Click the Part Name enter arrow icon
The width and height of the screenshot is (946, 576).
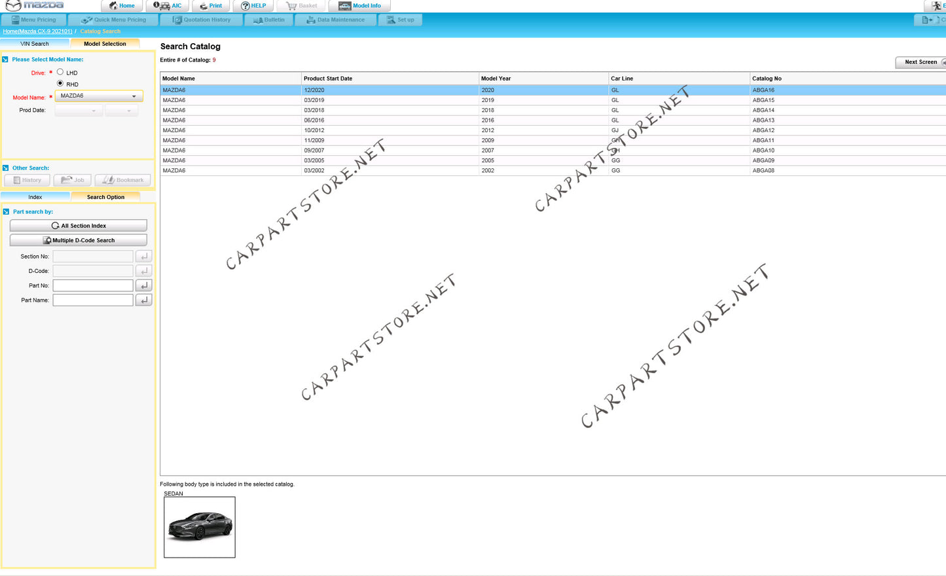pyautogui.click(x=144, y=300)
